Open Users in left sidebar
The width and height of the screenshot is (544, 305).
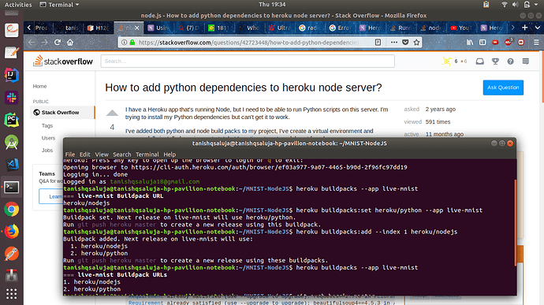point(48,138)
